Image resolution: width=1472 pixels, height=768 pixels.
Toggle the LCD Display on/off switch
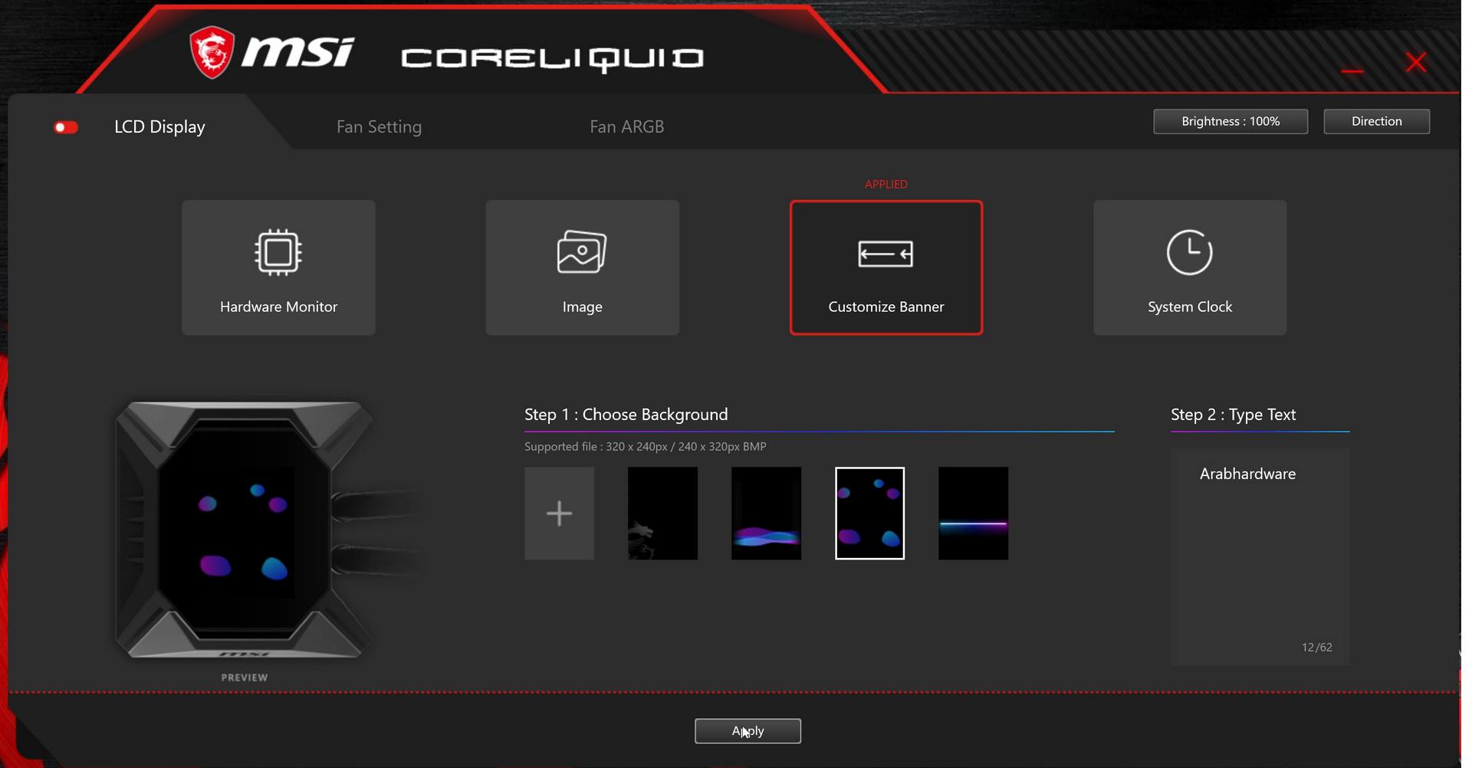point(66,127)
